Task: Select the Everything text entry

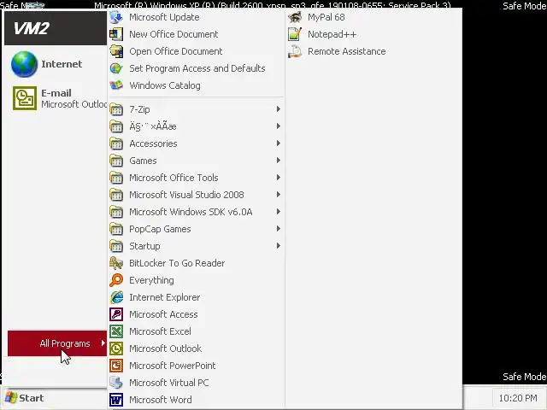Action: pyautogui.click(x=151, y=280)
